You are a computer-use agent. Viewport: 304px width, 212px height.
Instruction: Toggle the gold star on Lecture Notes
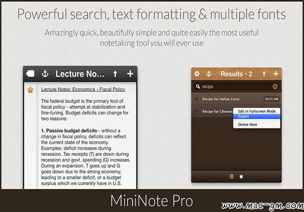pos(30,90)
